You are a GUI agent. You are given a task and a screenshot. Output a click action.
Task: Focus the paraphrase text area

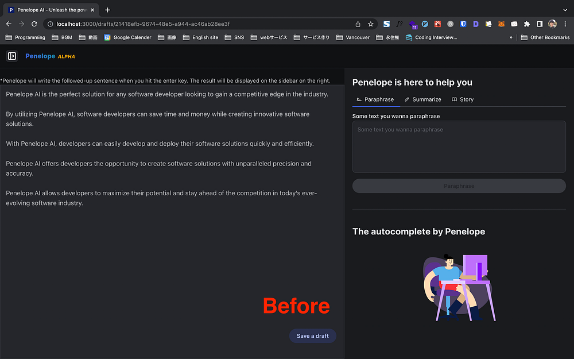459,146
